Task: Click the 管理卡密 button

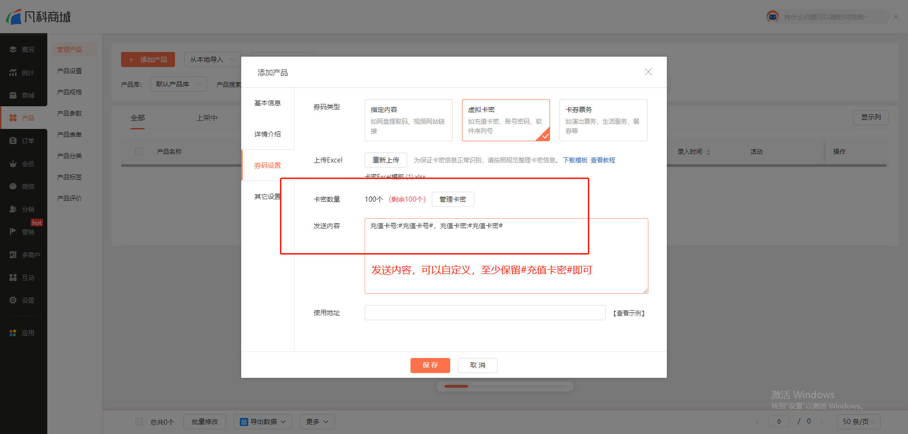Action: pos(453,199)
